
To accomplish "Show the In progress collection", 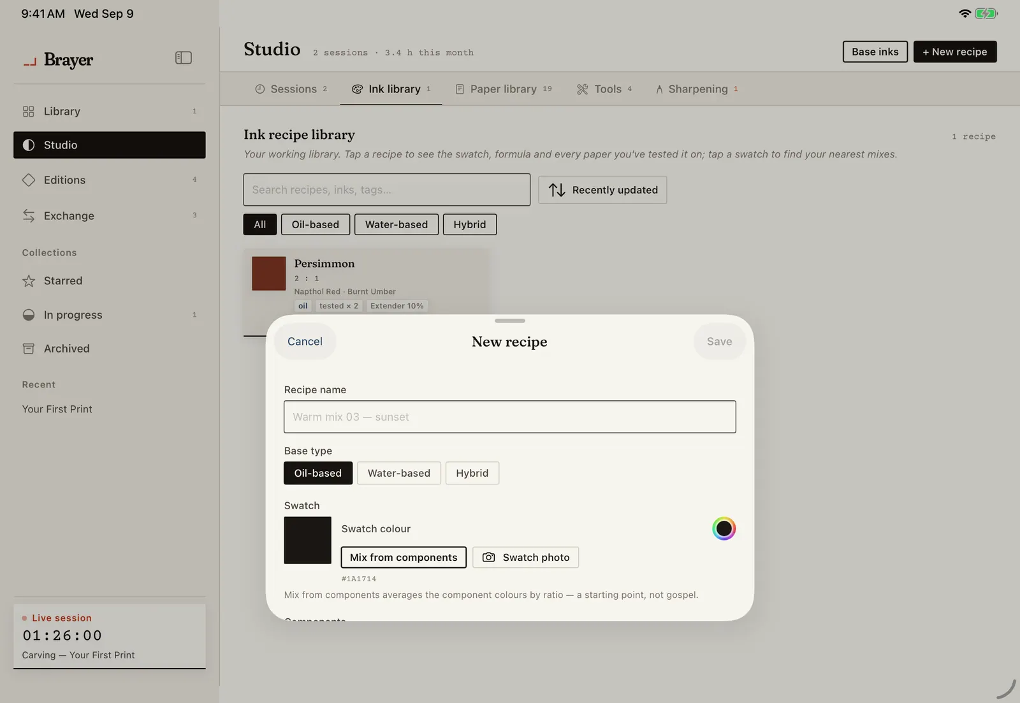I will click(110, 315).
